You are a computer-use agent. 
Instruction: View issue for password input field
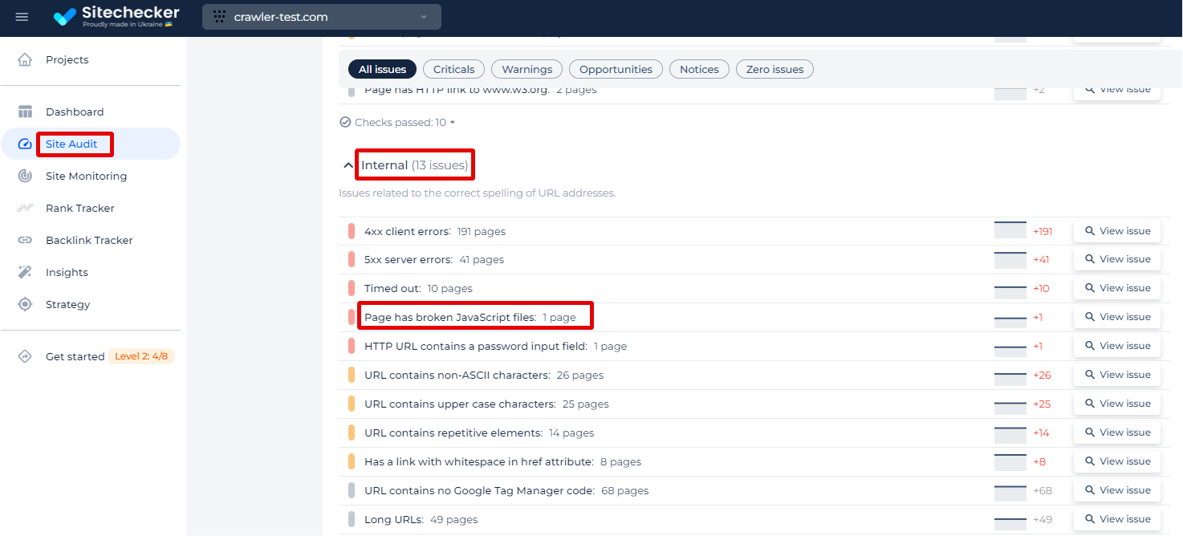point(1117,346)
